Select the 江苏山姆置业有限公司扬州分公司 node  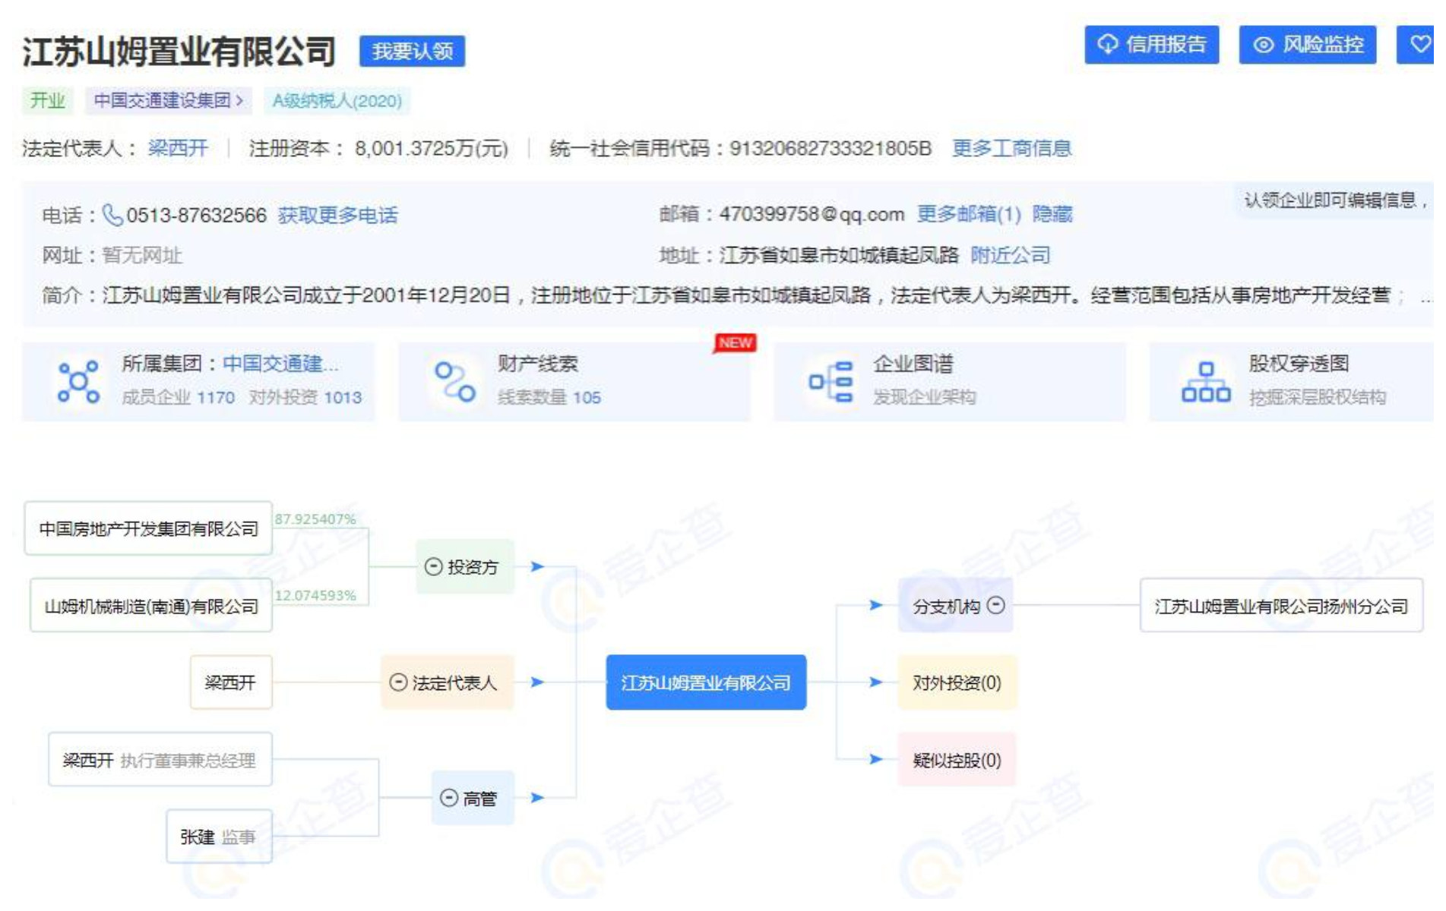click(1280, 607)
